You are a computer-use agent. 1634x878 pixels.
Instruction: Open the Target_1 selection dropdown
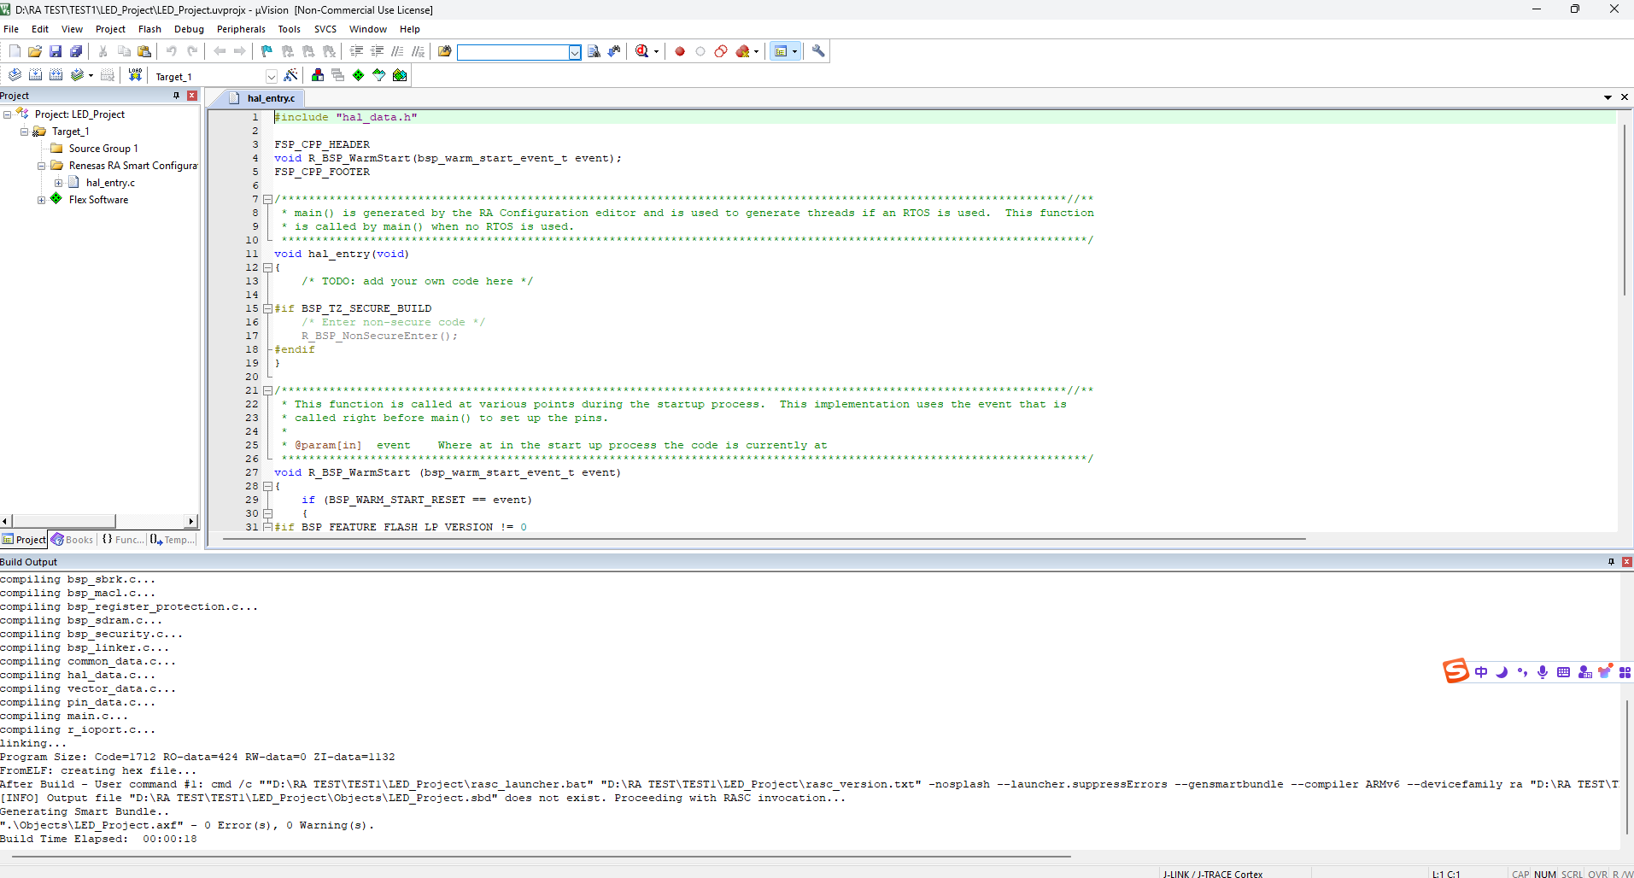coord(272,76)
